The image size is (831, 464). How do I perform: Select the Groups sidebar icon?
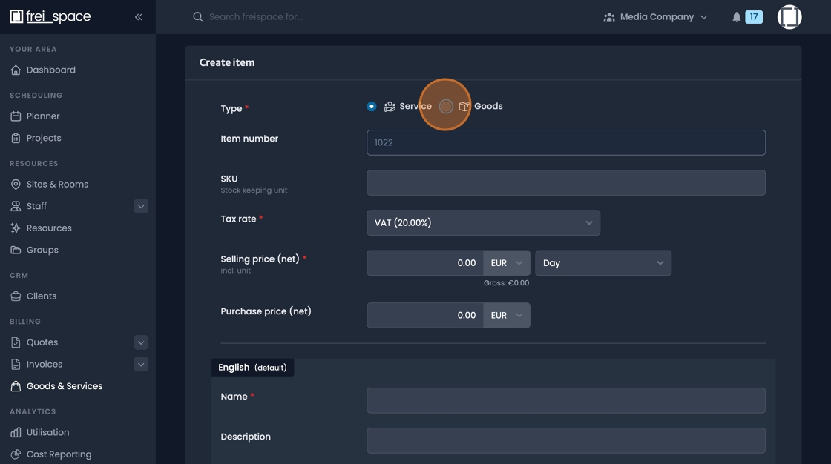16,250
